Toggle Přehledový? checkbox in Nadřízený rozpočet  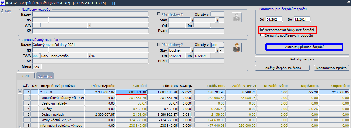(x=159, y=14)
